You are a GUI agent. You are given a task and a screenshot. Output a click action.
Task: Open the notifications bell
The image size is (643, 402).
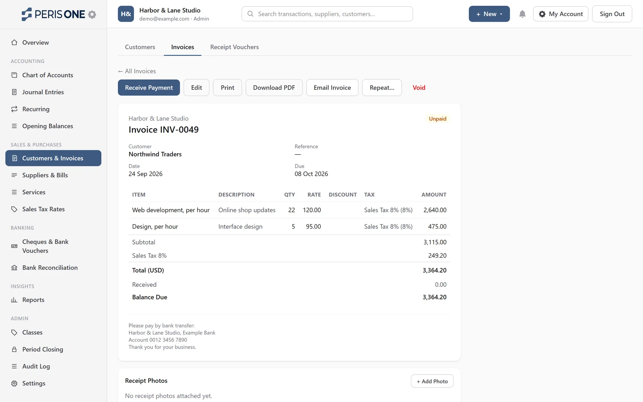click(x=522, y=14)
